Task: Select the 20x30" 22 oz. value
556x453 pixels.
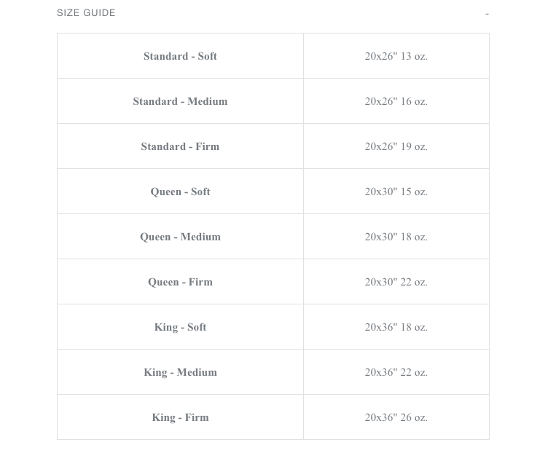Action: (x=396, y=282)
